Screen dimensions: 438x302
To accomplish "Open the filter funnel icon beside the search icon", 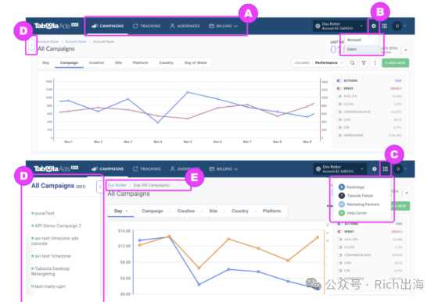I will [364, 63].
